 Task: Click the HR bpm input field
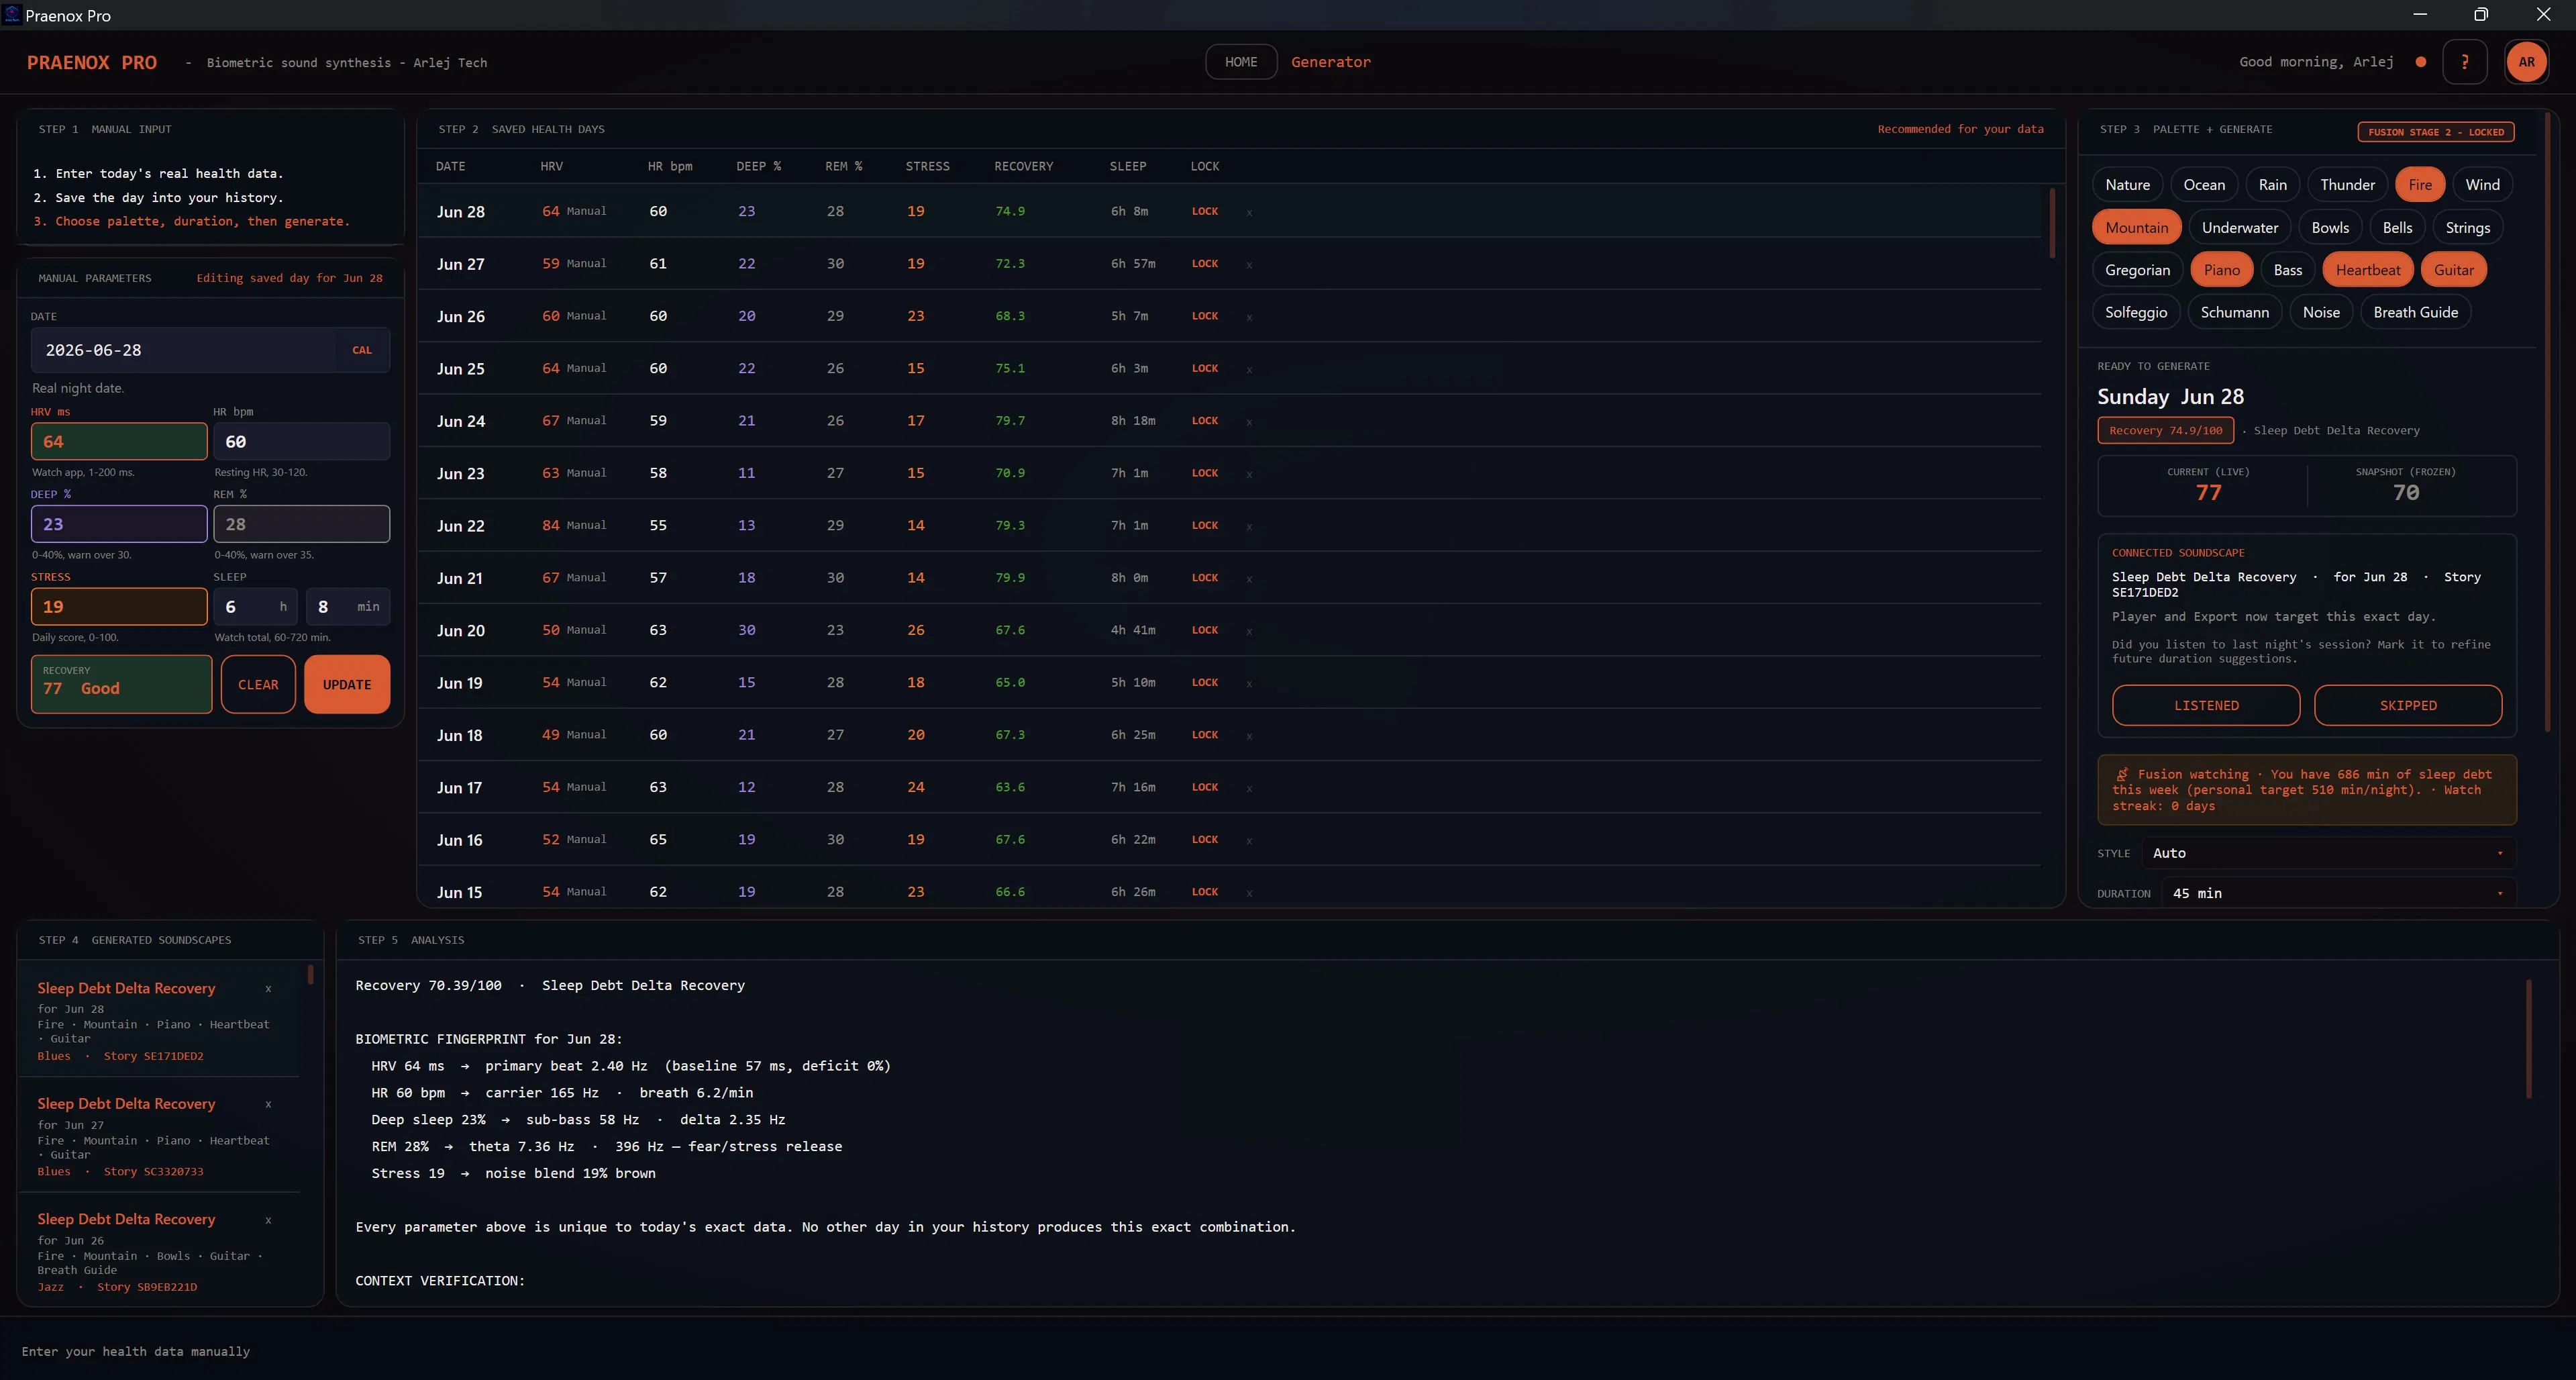pos(301,441)
